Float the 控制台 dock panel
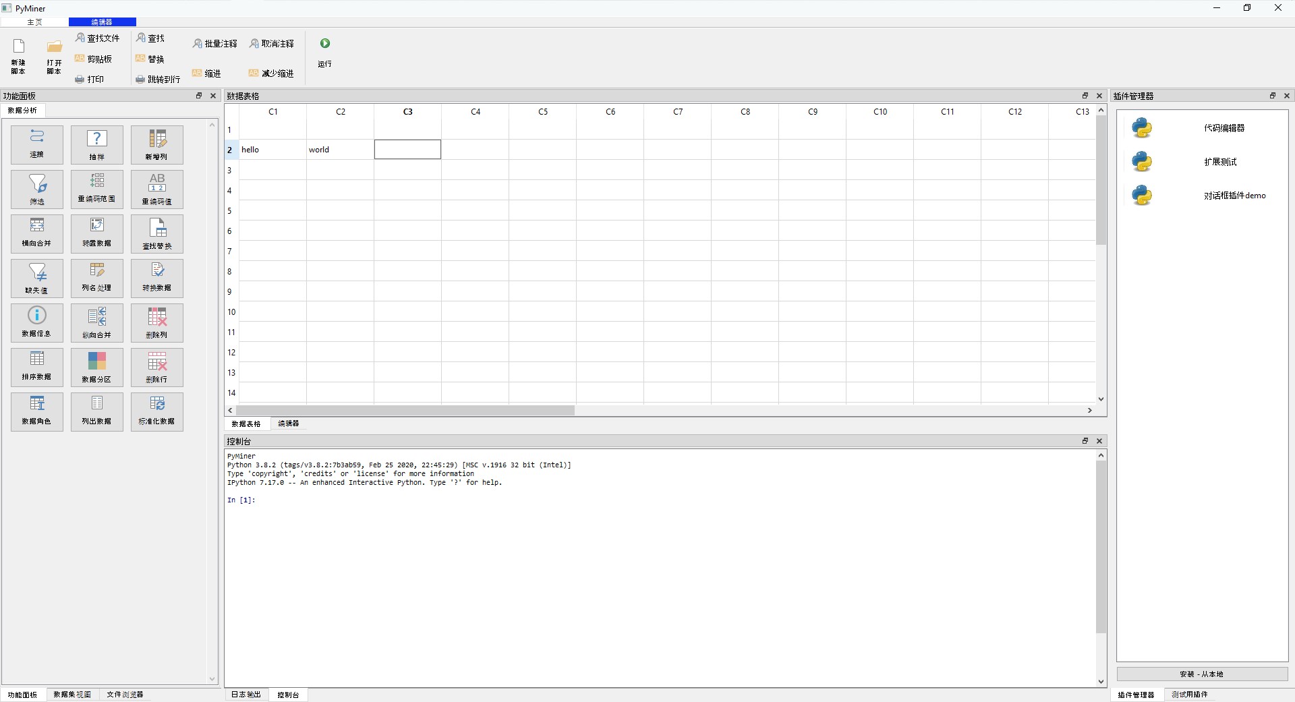Image resolution: width=1295 pixels, height=702 pixels. [1085, 441]
